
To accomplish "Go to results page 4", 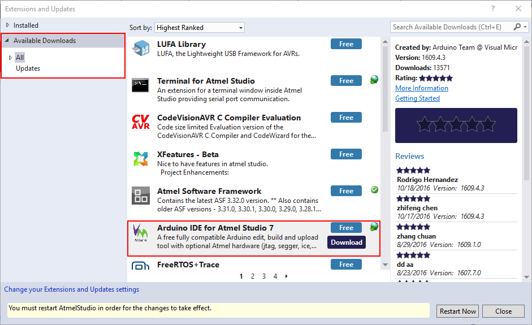I will coord(275,276).
